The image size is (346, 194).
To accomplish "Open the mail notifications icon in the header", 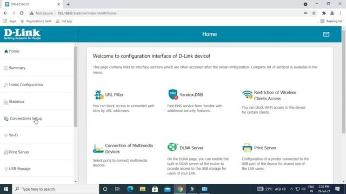I will tap(326, 34).
